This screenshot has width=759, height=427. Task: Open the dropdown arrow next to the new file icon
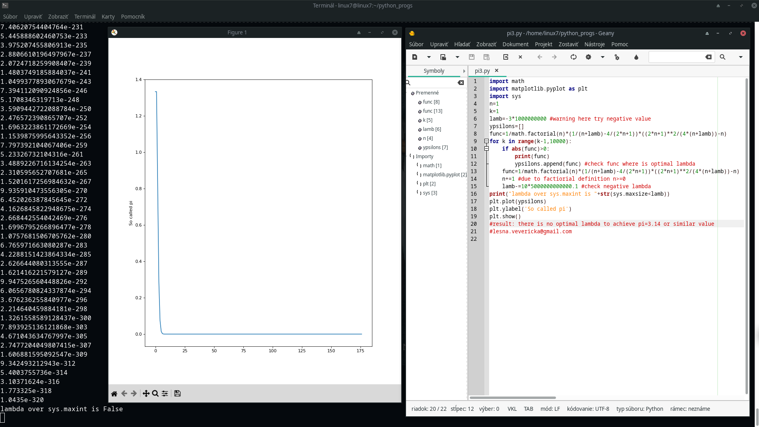(429, 57)
